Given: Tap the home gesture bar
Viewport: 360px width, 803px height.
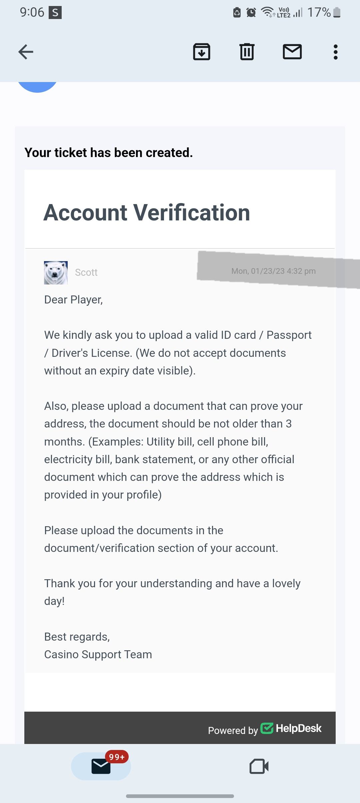Looking at the screenshot, I should [x=180, y=796].
